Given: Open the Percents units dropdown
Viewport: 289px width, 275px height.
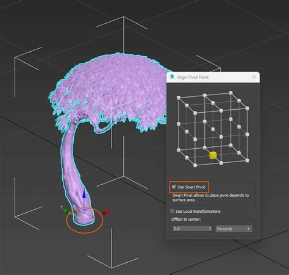Looking at the screenshot, I should click(234, 229).
